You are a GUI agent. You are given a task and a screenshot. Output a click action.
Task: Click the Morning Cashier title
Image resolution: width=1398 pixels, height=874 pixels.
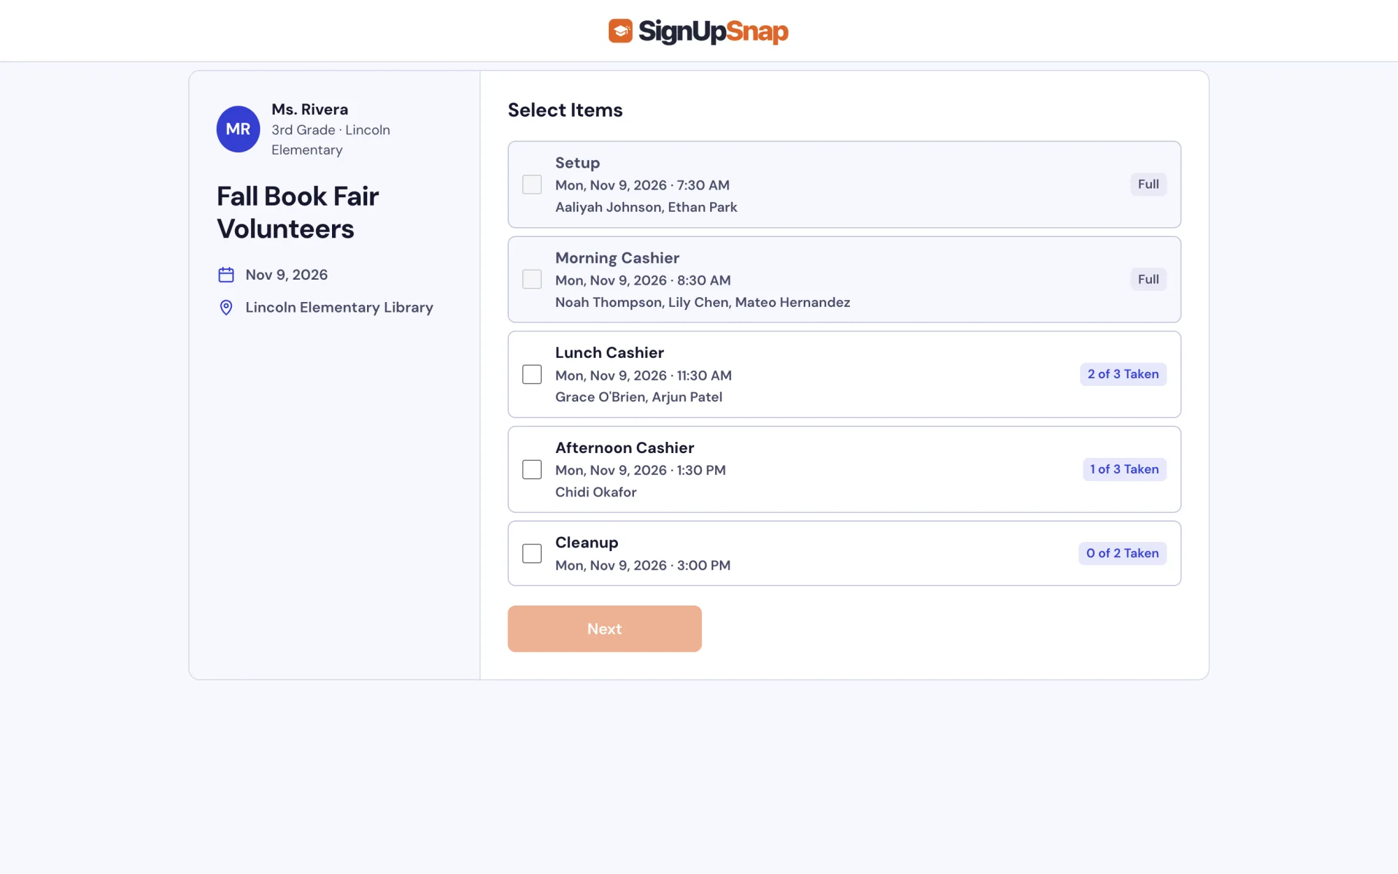(617, 258)
